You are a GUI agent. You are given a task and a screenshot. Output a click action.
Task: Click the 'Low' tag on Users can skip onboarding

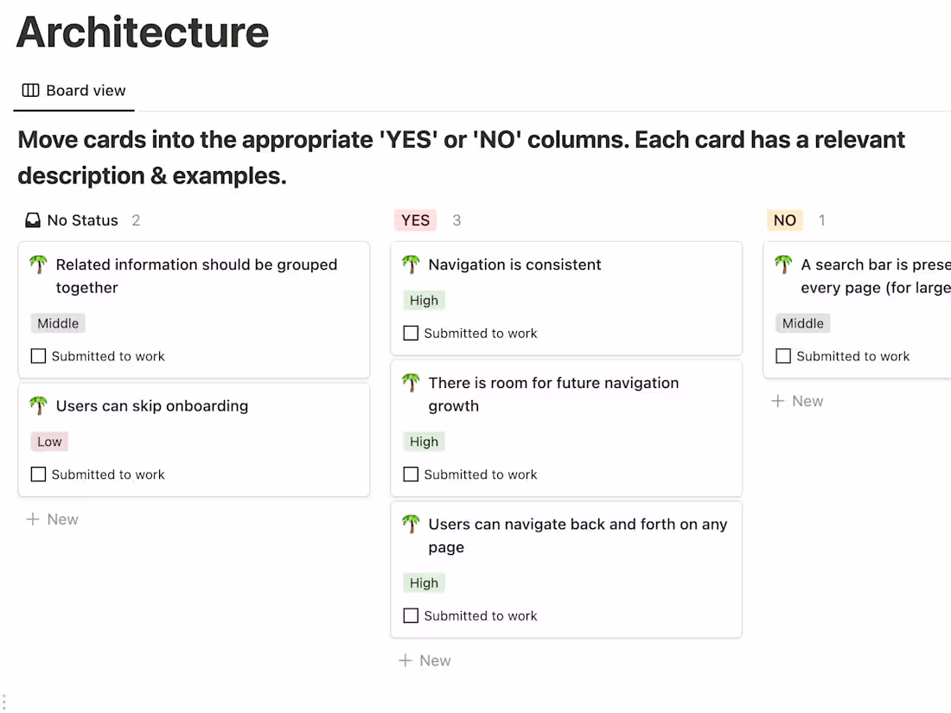[49, 441]
